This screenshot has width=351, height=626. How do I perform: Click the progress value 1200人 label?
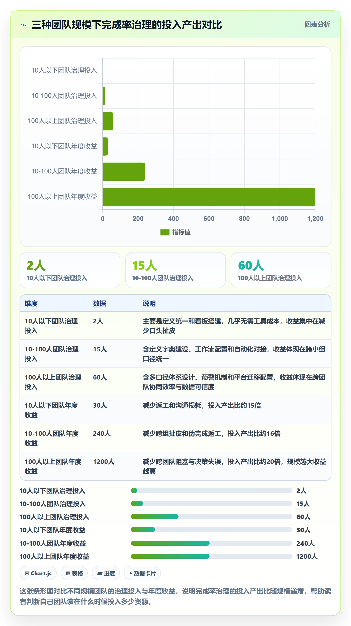pyautogui.click(x=307, y=556)
